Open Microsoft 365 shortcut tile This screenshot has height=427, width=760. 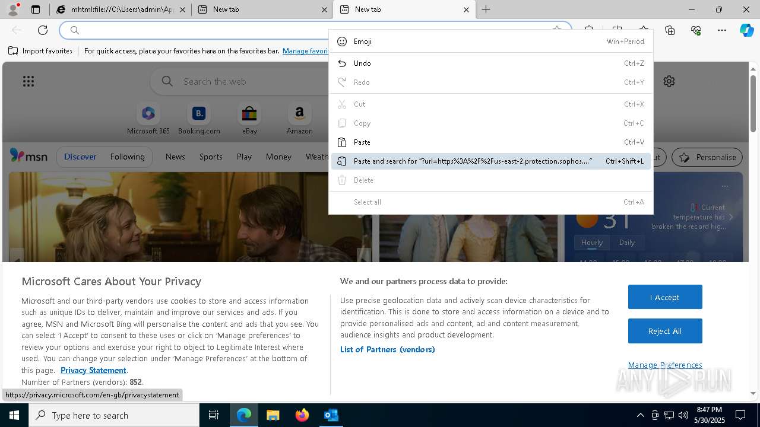148,119
